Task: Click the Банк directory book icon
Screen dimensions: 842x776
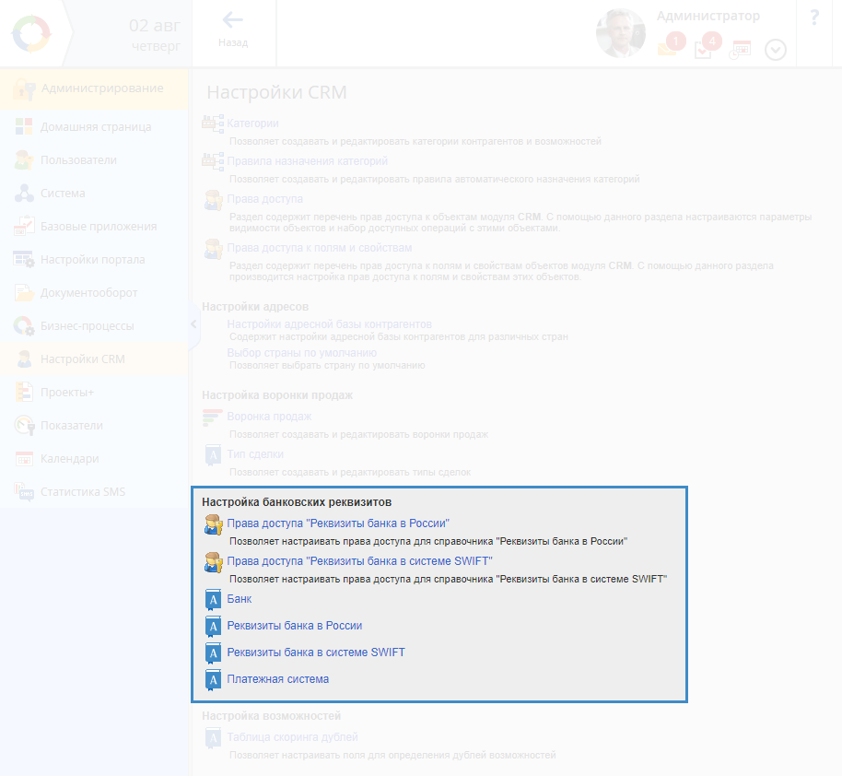Action: coord(213,600)
